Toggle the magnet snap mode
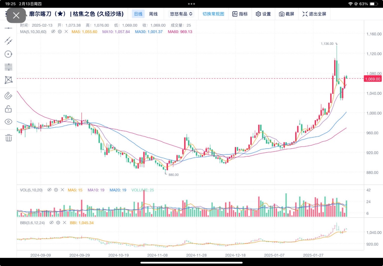Viewport: 383px width, 266px height. (8, 96)
